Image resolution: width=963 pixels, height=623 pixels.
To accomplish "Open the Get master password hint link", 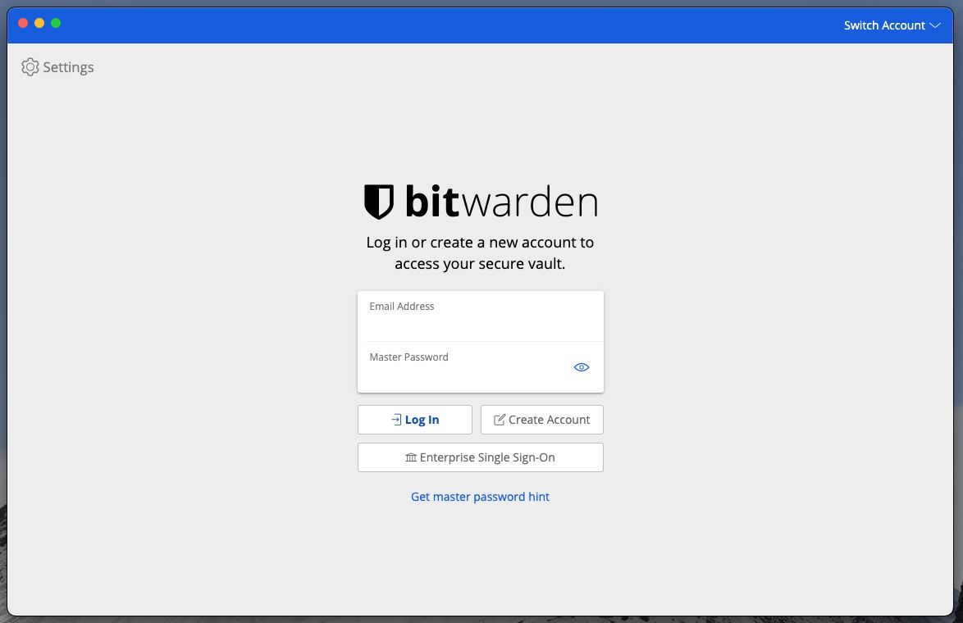I will 481,497.
